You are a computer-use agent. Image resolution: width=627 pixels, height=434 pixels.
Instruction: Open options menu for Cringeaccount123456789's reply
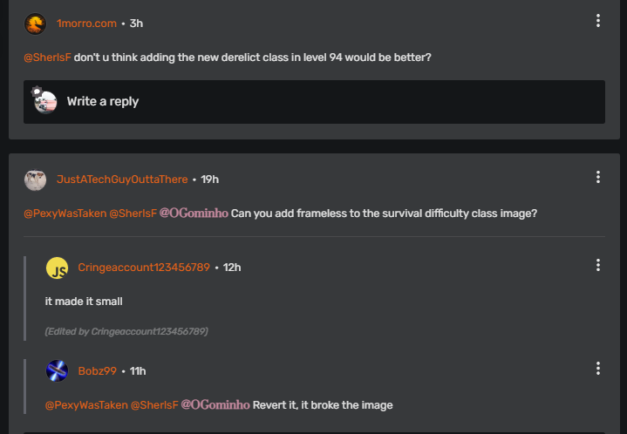point(597,265)
